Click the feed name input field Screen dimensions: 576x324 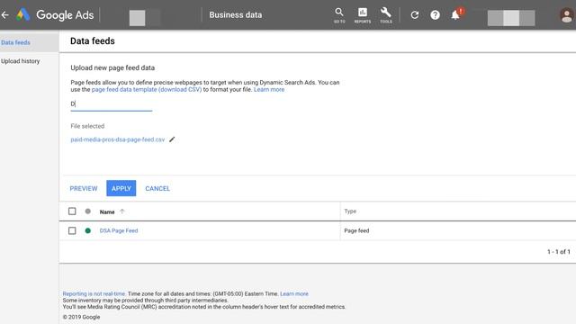click(x=112, y=104)
